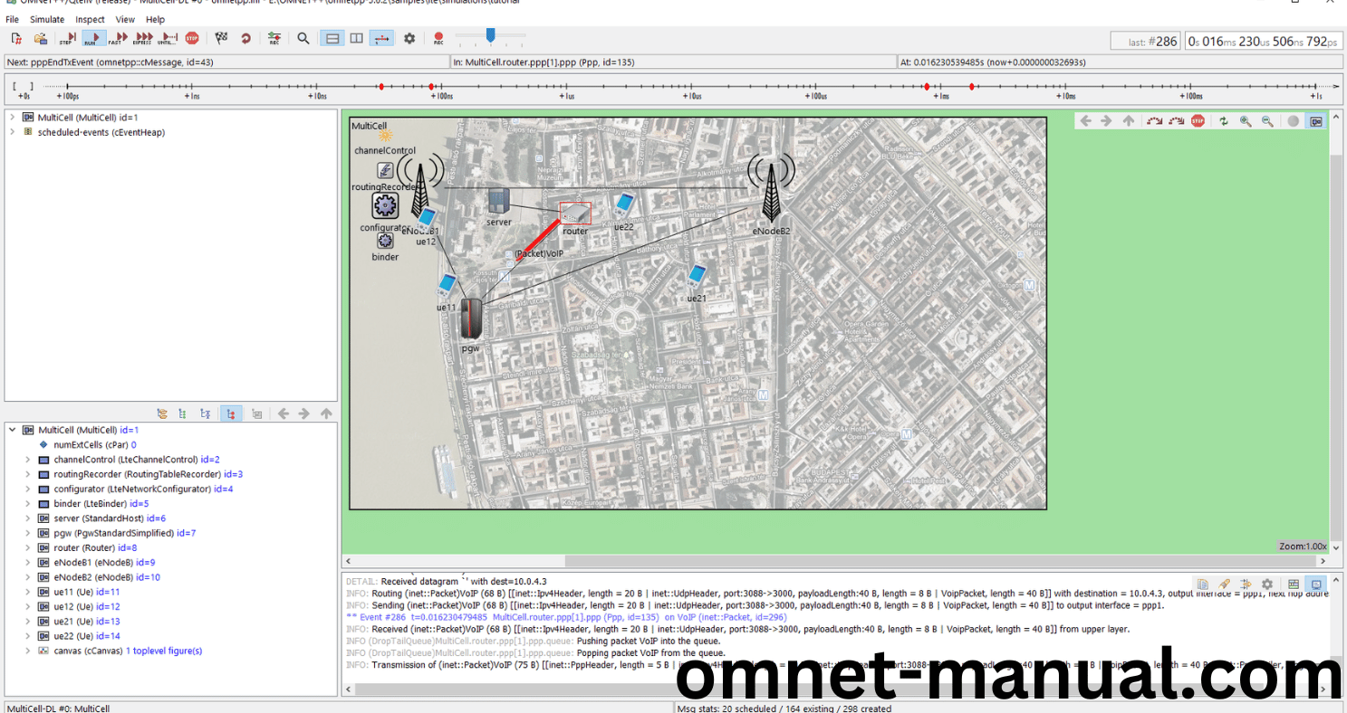Open Preferences with the gear icon
This screenshot has height=713, width=1347.
[x=409, y=38]
